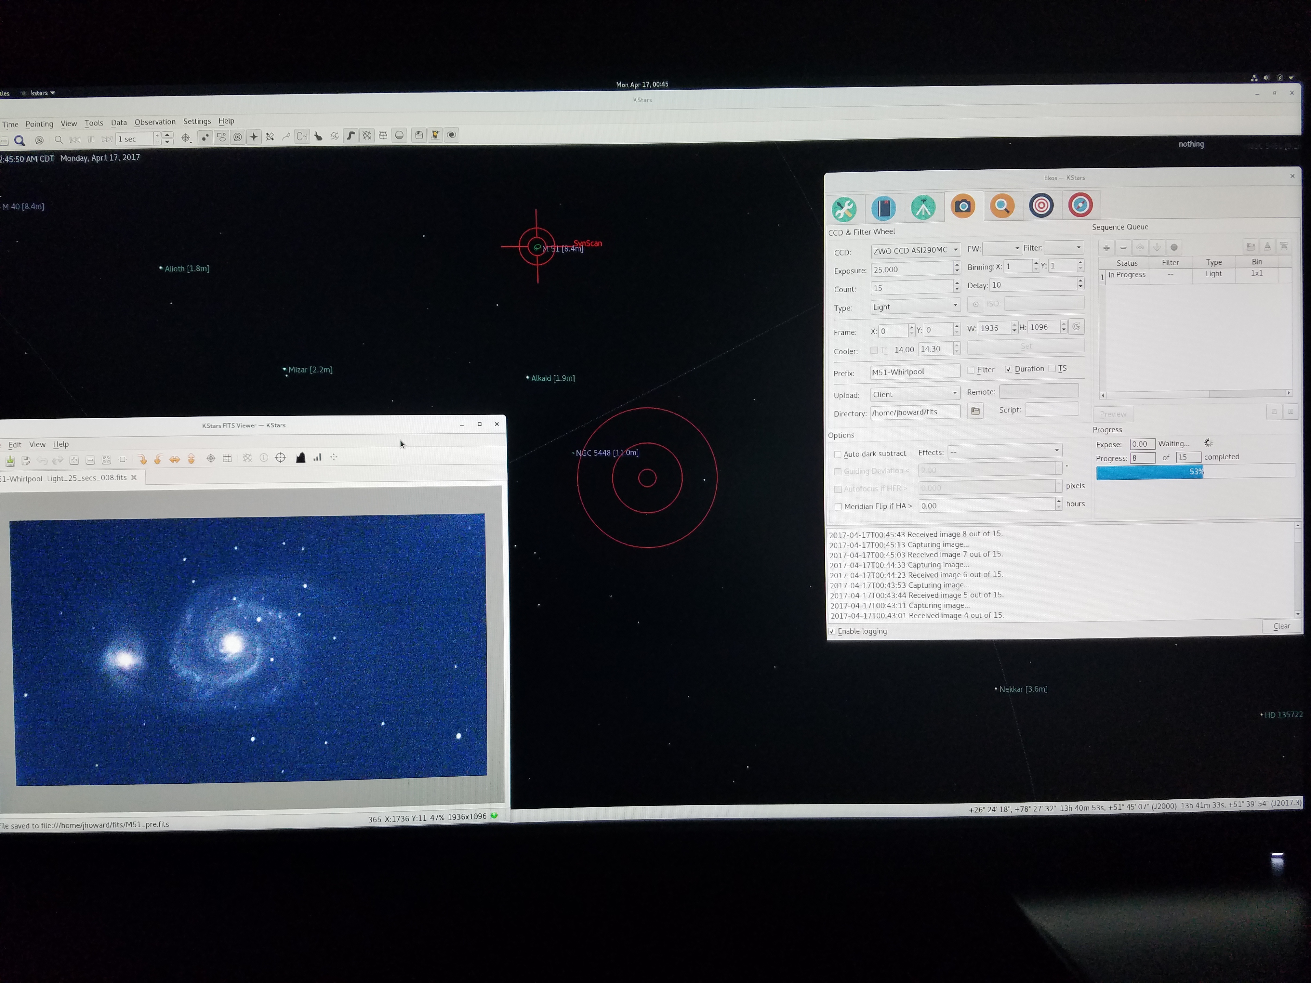
Task: Load a sequence queue file
Action: click(x=1251, y=246)
